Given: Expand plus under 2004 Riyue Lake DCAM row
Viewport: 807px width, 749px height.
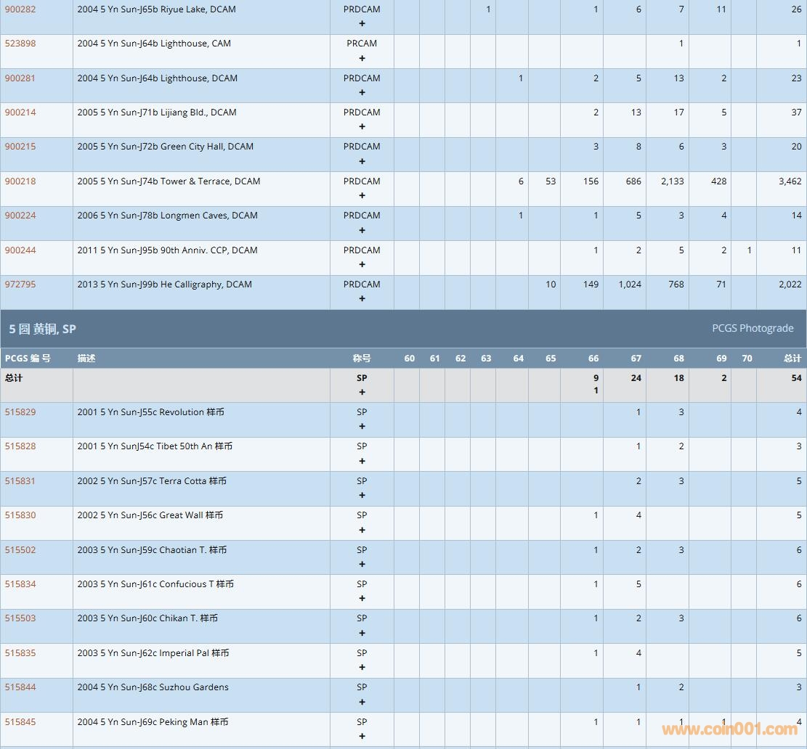Looking at the screenshot, I should 362,24.
